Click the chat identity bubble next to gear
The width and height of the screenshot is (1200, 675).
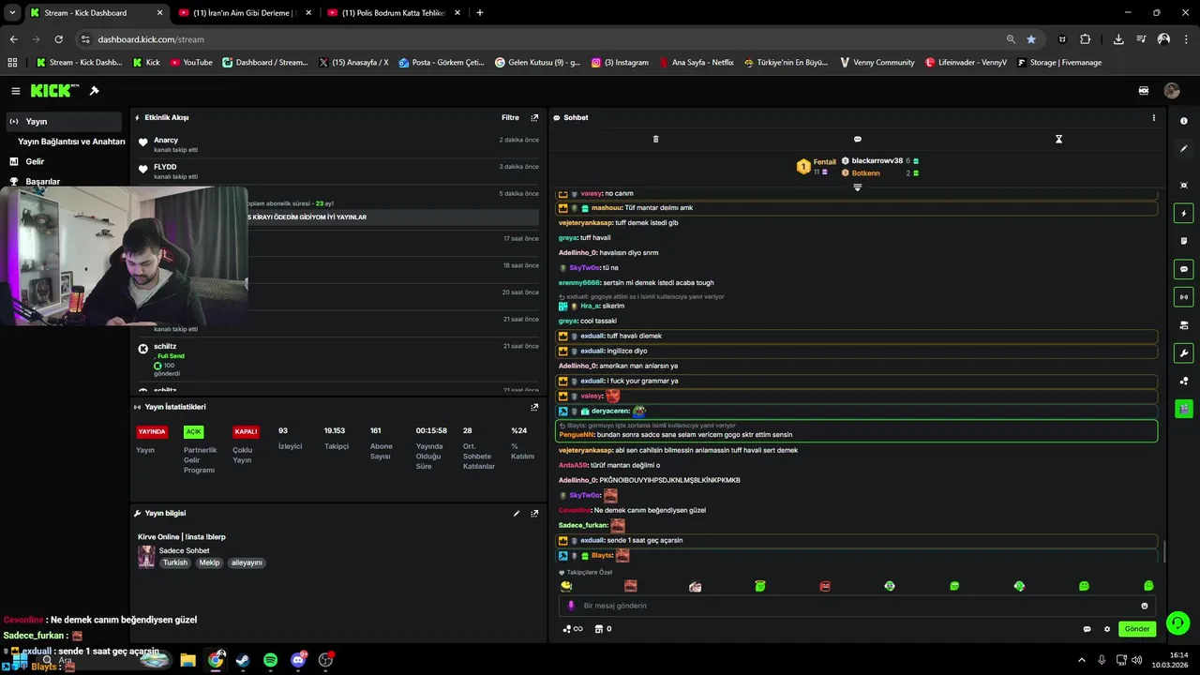click(x=1087, y=629)
